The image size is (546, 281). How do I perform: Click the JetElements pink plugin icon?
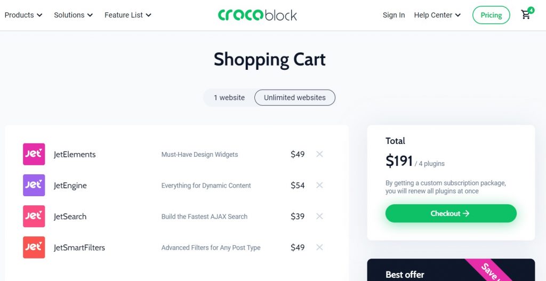[x=34, y=154]
